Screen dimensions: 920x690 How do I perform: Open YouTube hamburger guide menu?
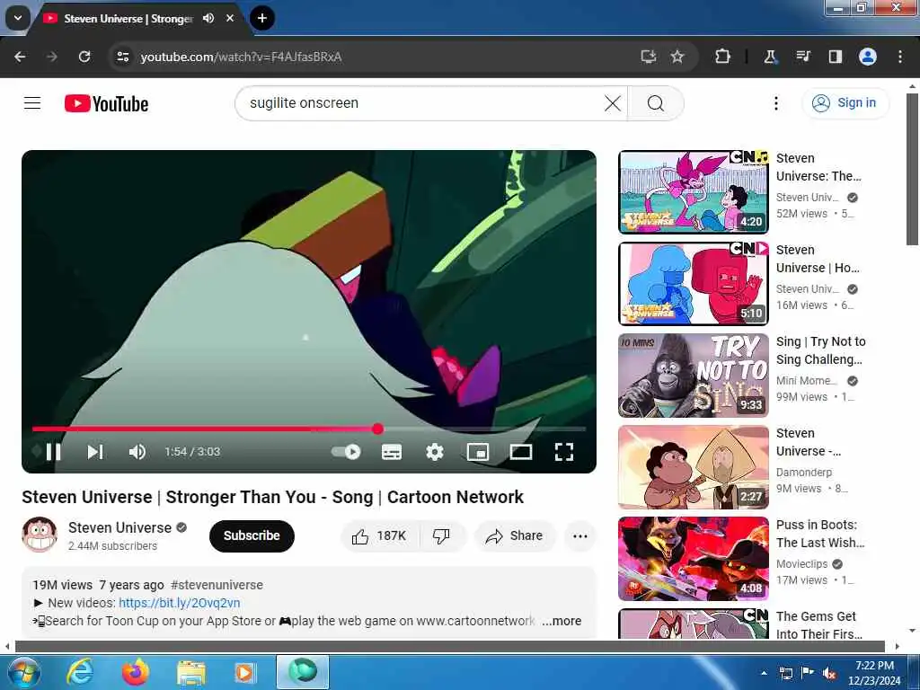(32, 103)
